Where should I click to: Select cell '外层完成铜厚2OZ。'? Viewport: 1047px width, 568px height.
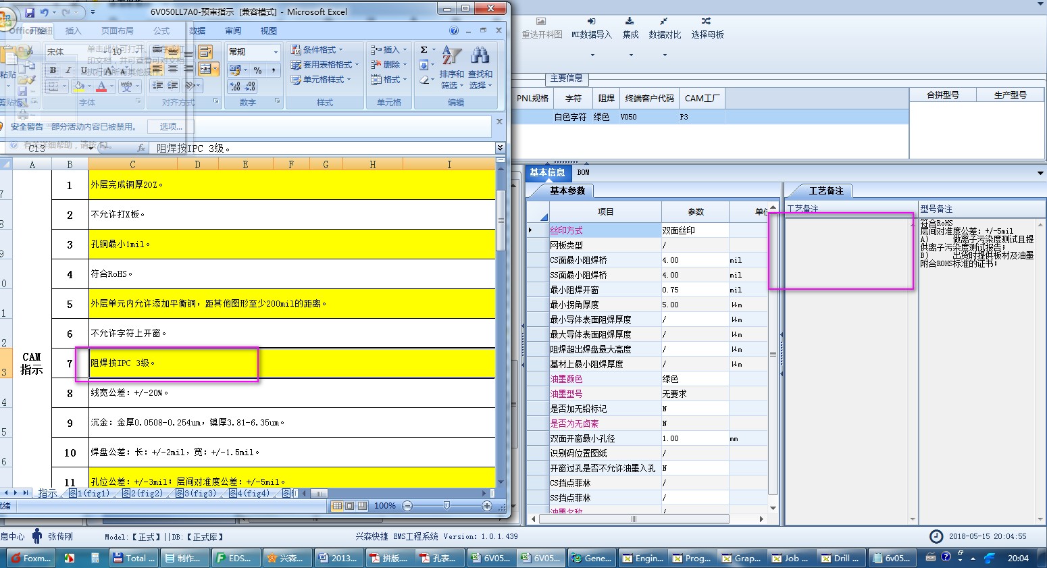[292, 184]
